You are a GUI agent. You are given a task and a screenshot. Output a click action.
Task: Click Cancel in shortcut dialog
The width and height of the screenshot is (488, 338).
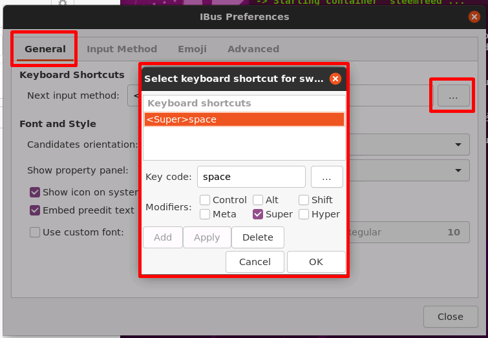(255, 262)
